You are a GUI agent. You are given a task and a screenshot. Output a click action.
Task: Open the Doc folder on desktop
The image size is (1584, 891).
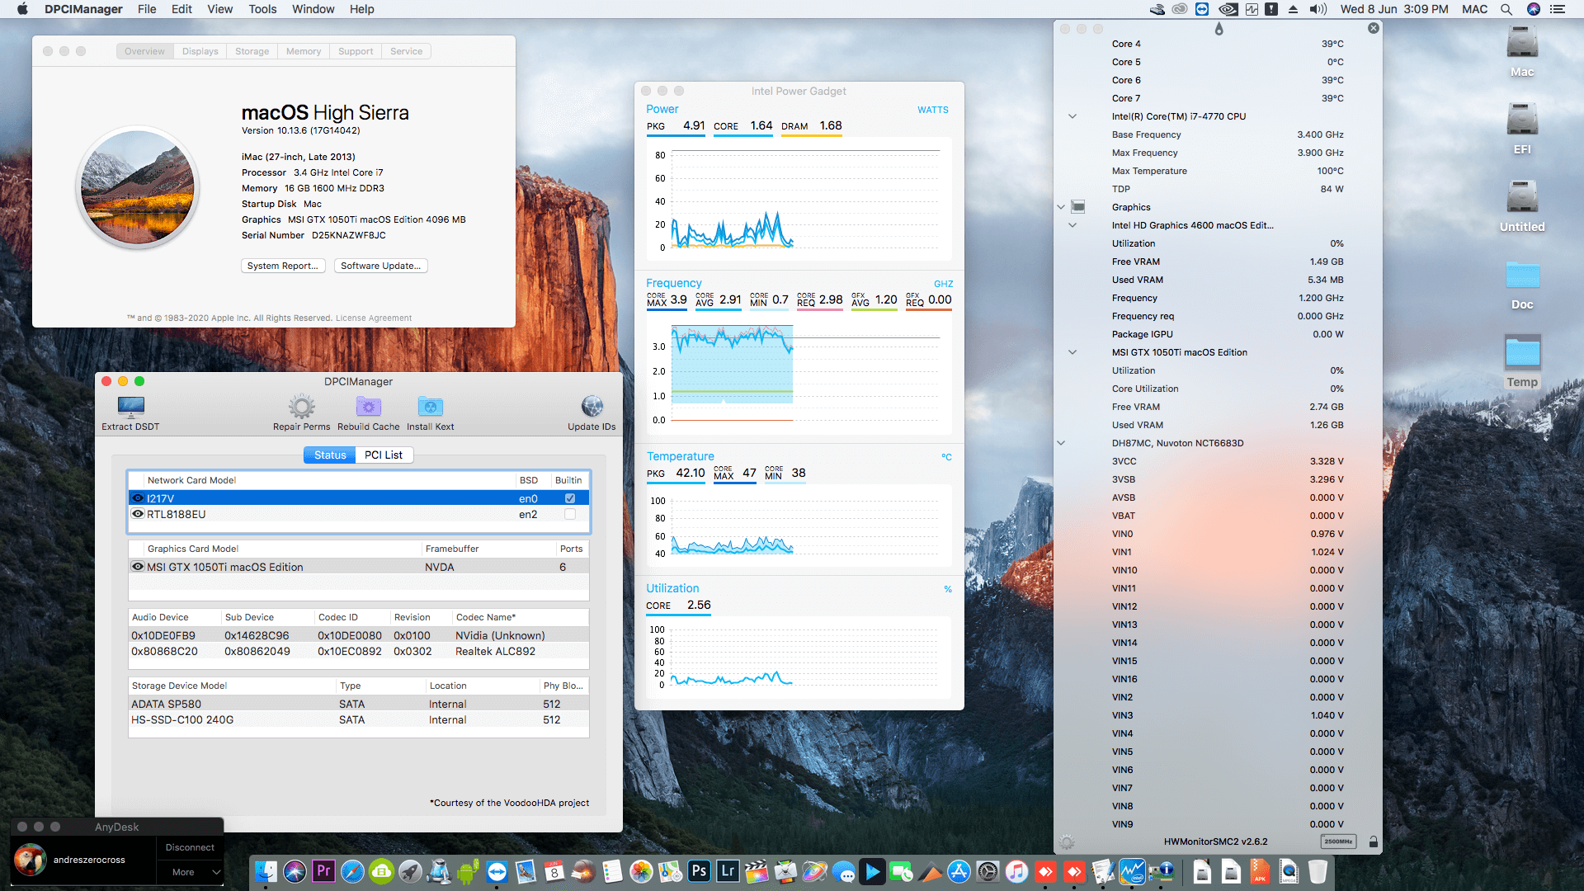pyautogui.click(x=1522, y=285)
